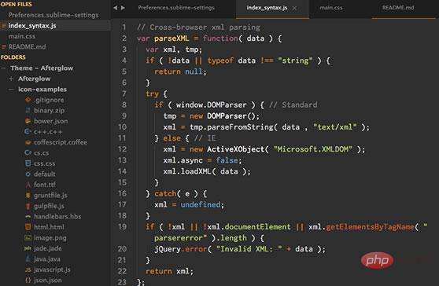The image size is (439, 286).
Task: Collapse the Theme - Afterglow folder
Action: click(x=4, y=68)
